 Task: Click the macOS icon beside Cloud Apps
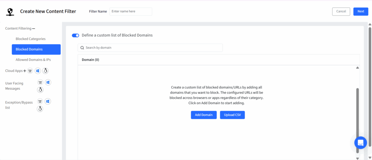tap(30, 71)
